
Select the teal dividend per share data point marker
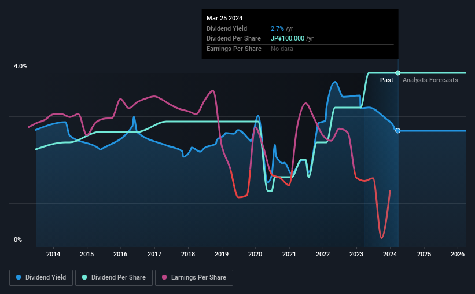click(397, 73)
